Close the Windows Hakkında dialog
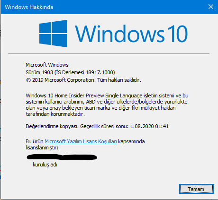218x200 pixels. 211,7
